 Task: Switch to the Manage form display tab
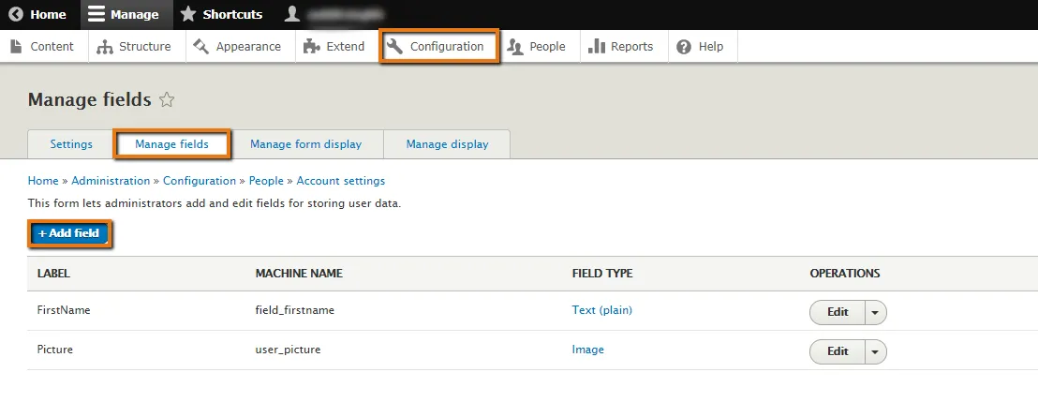coord(305,144)
